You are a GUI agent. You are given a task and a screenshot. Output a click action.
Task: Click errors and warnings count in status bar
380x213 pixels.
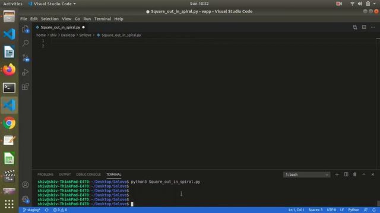pyautogui.click(x=60, y=210)
